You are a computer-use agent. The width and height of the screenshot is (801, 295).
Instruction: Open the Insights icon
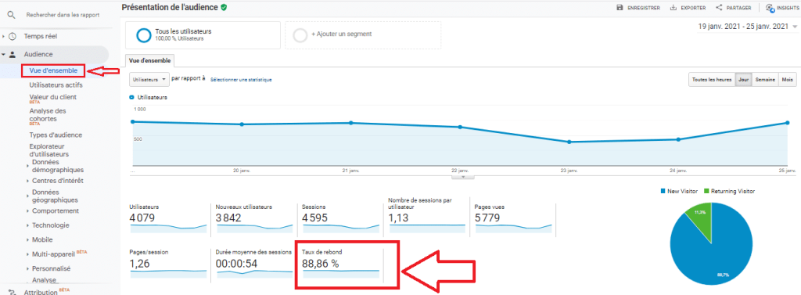pyautogui.click(x=770, y=8)
